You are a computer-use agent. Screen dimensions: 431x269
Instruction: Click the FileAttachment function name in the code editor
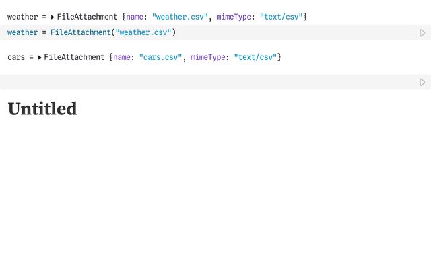pyautogui.click(x=81, y=32)
